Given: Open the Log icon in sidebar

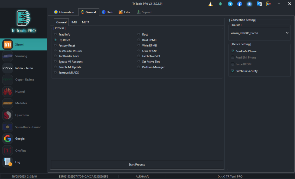Looking at the screenshot, I should [8, 162].
